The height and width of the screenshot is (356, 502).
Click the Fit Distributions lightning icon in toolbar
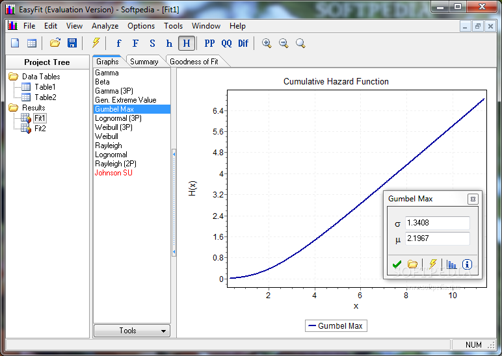click(x=96, y=43)
